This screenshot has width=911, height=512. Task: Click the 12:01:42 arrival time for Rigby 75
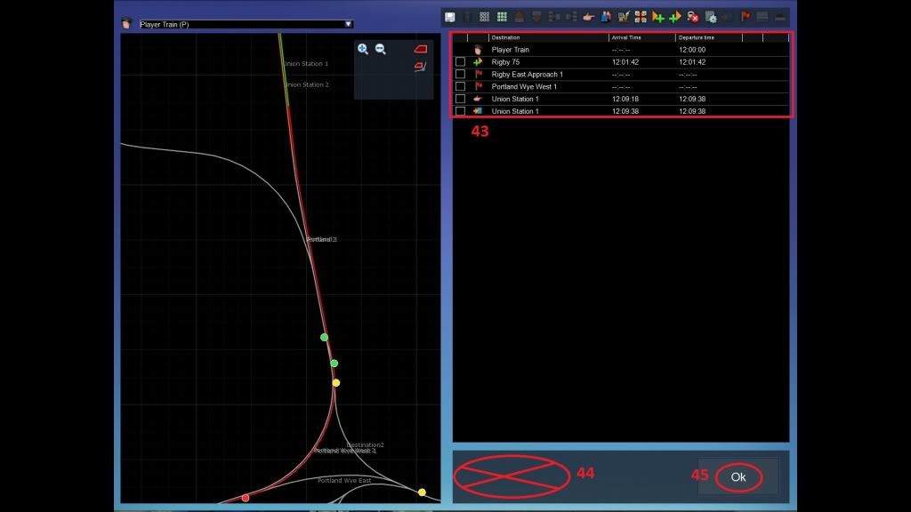625,62
